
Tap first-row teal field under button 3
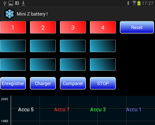73,46
